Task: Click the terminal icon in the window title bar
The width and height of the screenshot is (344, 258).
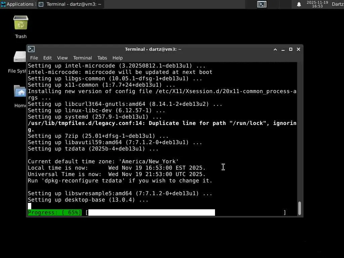Action: point(31,49)
